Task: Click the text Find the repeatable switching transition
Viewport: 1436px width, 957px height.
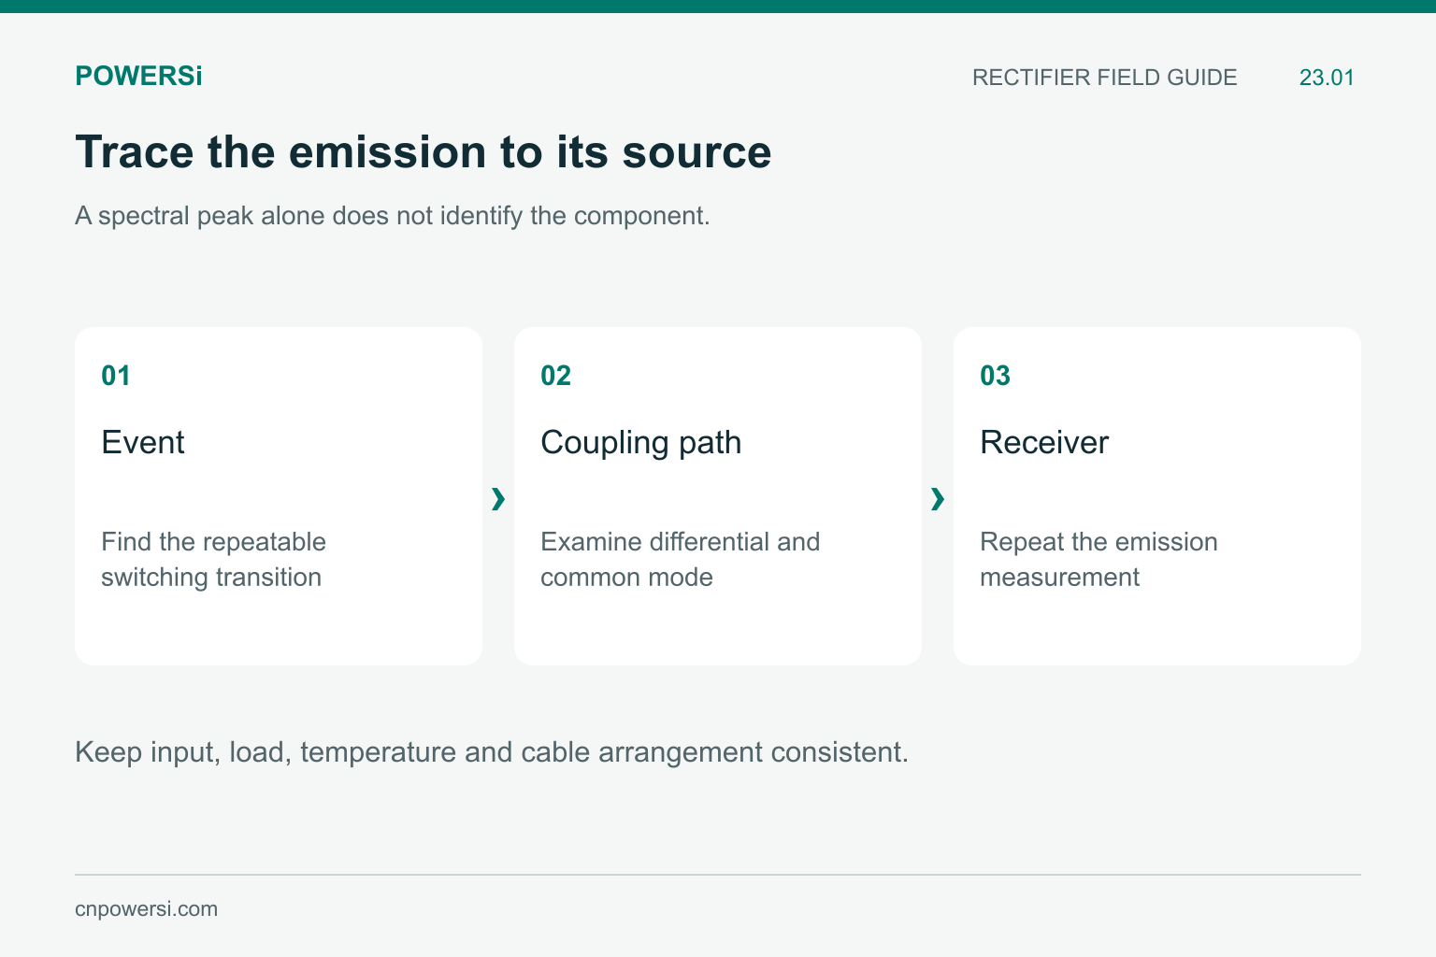Action: [x=214, y=559]
